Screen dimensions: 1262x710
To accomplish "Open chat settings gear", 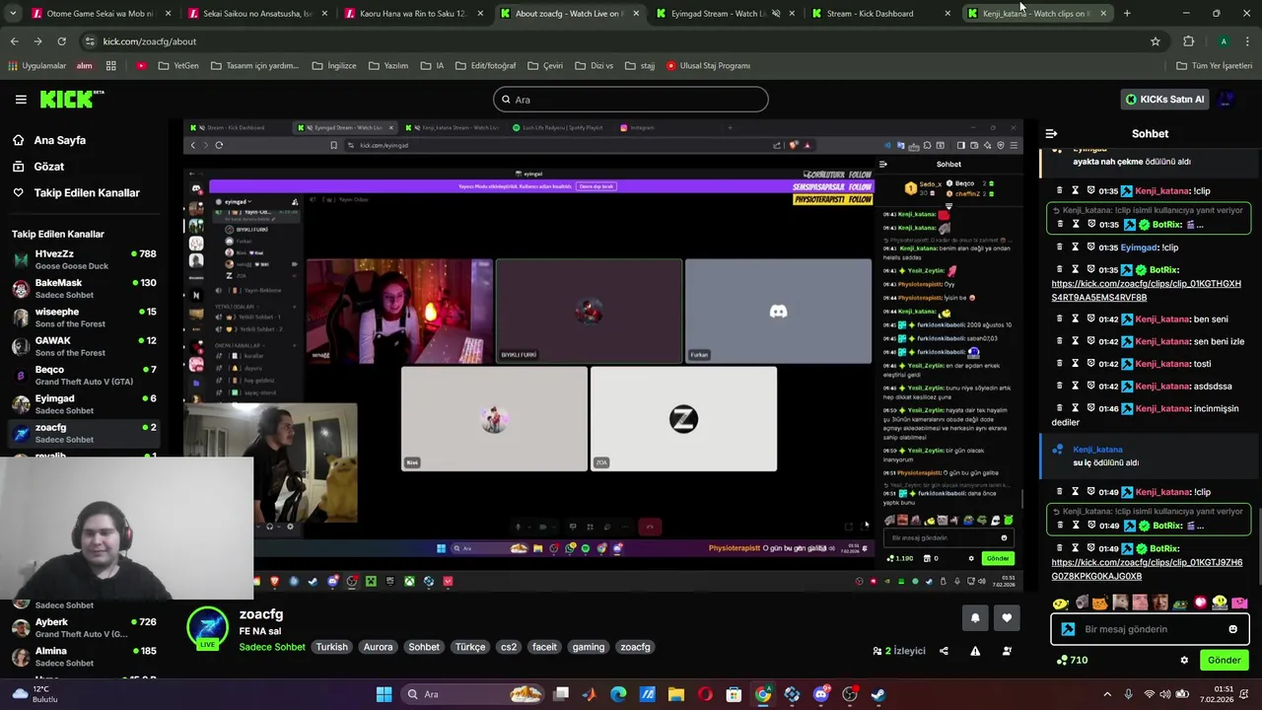I will (x=1184, y=661).
